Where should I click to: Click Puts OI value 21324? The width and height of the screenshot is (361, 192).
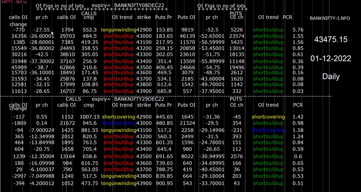click(x=187, y=123)
